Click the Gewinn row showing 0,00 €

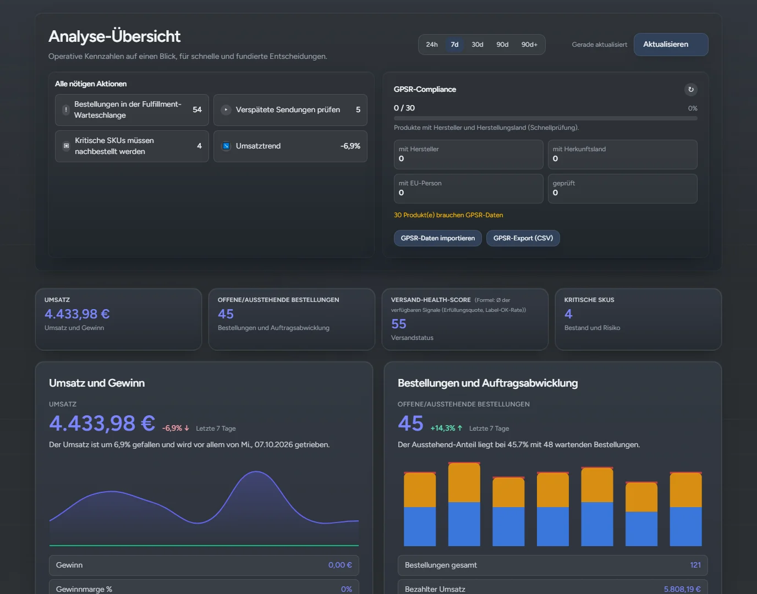pyautogui.click(x=204, y=565)
